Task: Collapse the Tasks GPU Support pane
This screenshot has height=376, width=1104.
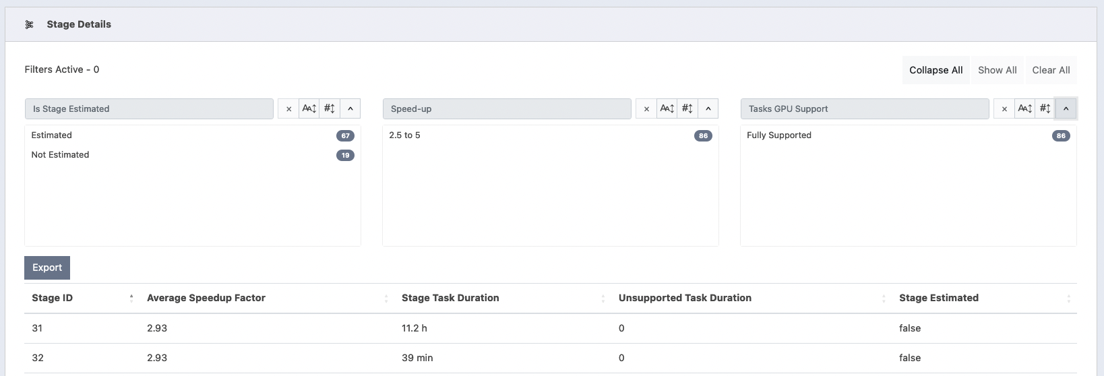Action: pyautogui.click(x=1066, y=108)
